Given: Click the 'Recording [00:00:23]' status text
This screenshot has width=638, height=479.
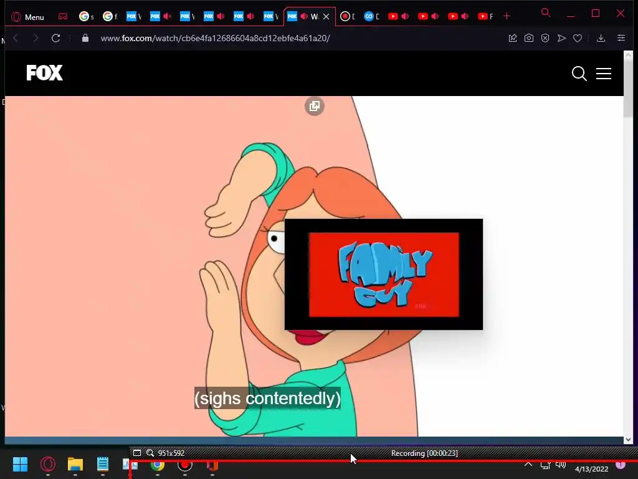Looking at the screenshot, I should tap(424, 453).
